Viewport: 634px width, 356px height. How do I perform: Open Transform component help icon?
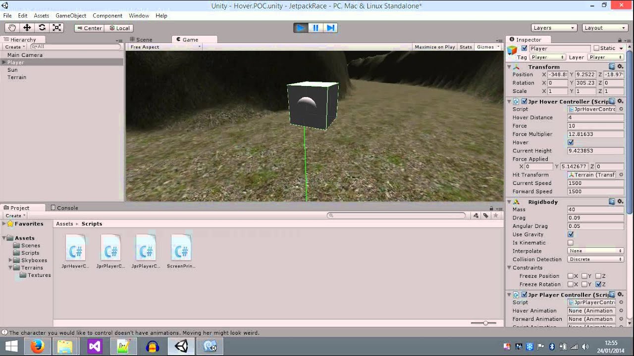612,67
